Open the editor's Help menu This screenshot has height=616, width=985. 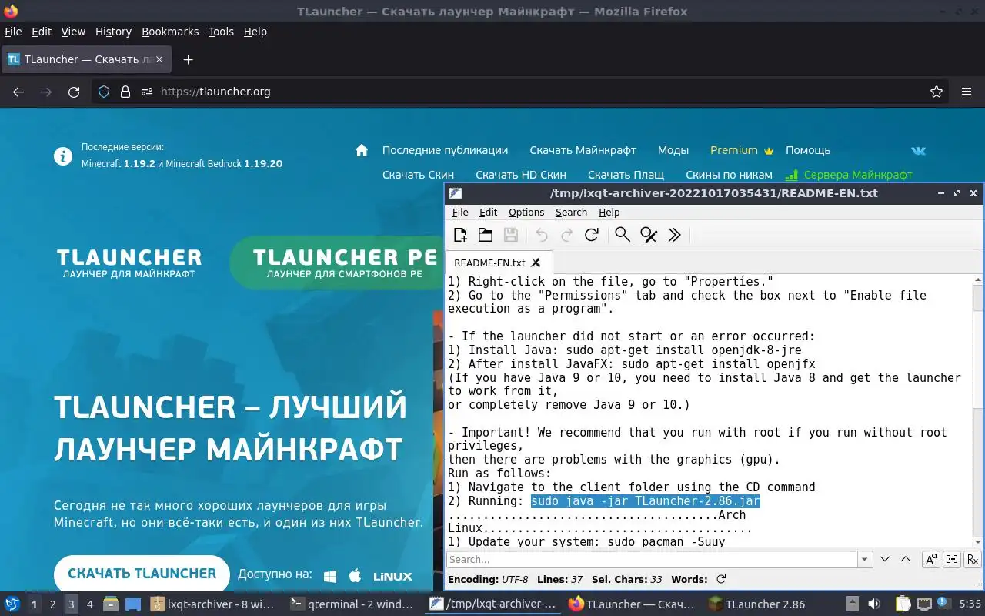609,213
